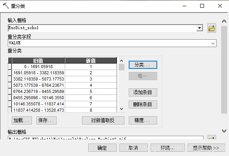
Task: Select old value cell 6764.236719 - 8455.29589
Action: pyautogui.click(x=38, y=91)
